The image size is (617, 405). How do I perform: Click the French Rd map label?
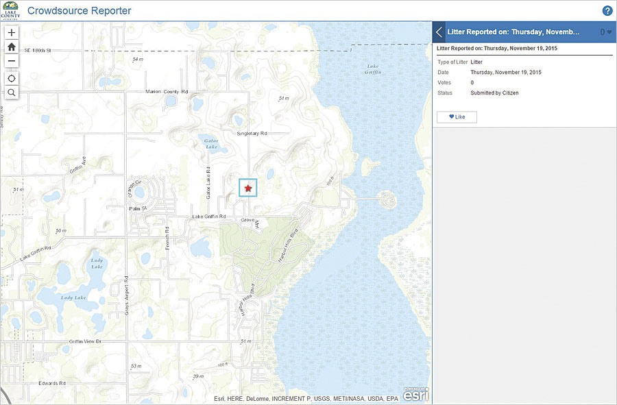tap(167, 238)
